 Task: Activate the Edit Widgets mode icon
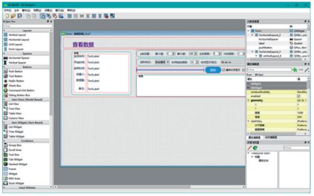pyautogui.click(x=42, y=16)
